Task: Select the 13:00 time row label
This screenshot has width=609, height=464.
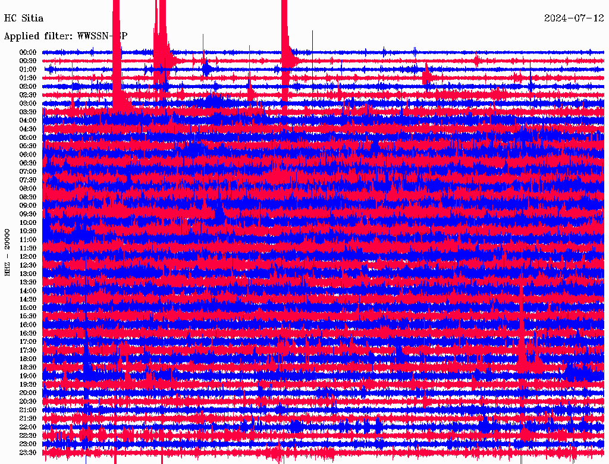Action: 28,274
